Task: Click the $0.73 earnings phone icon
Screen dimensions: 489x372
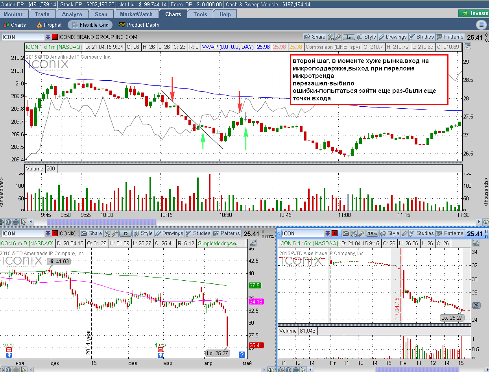Action: tap(9, 349)
